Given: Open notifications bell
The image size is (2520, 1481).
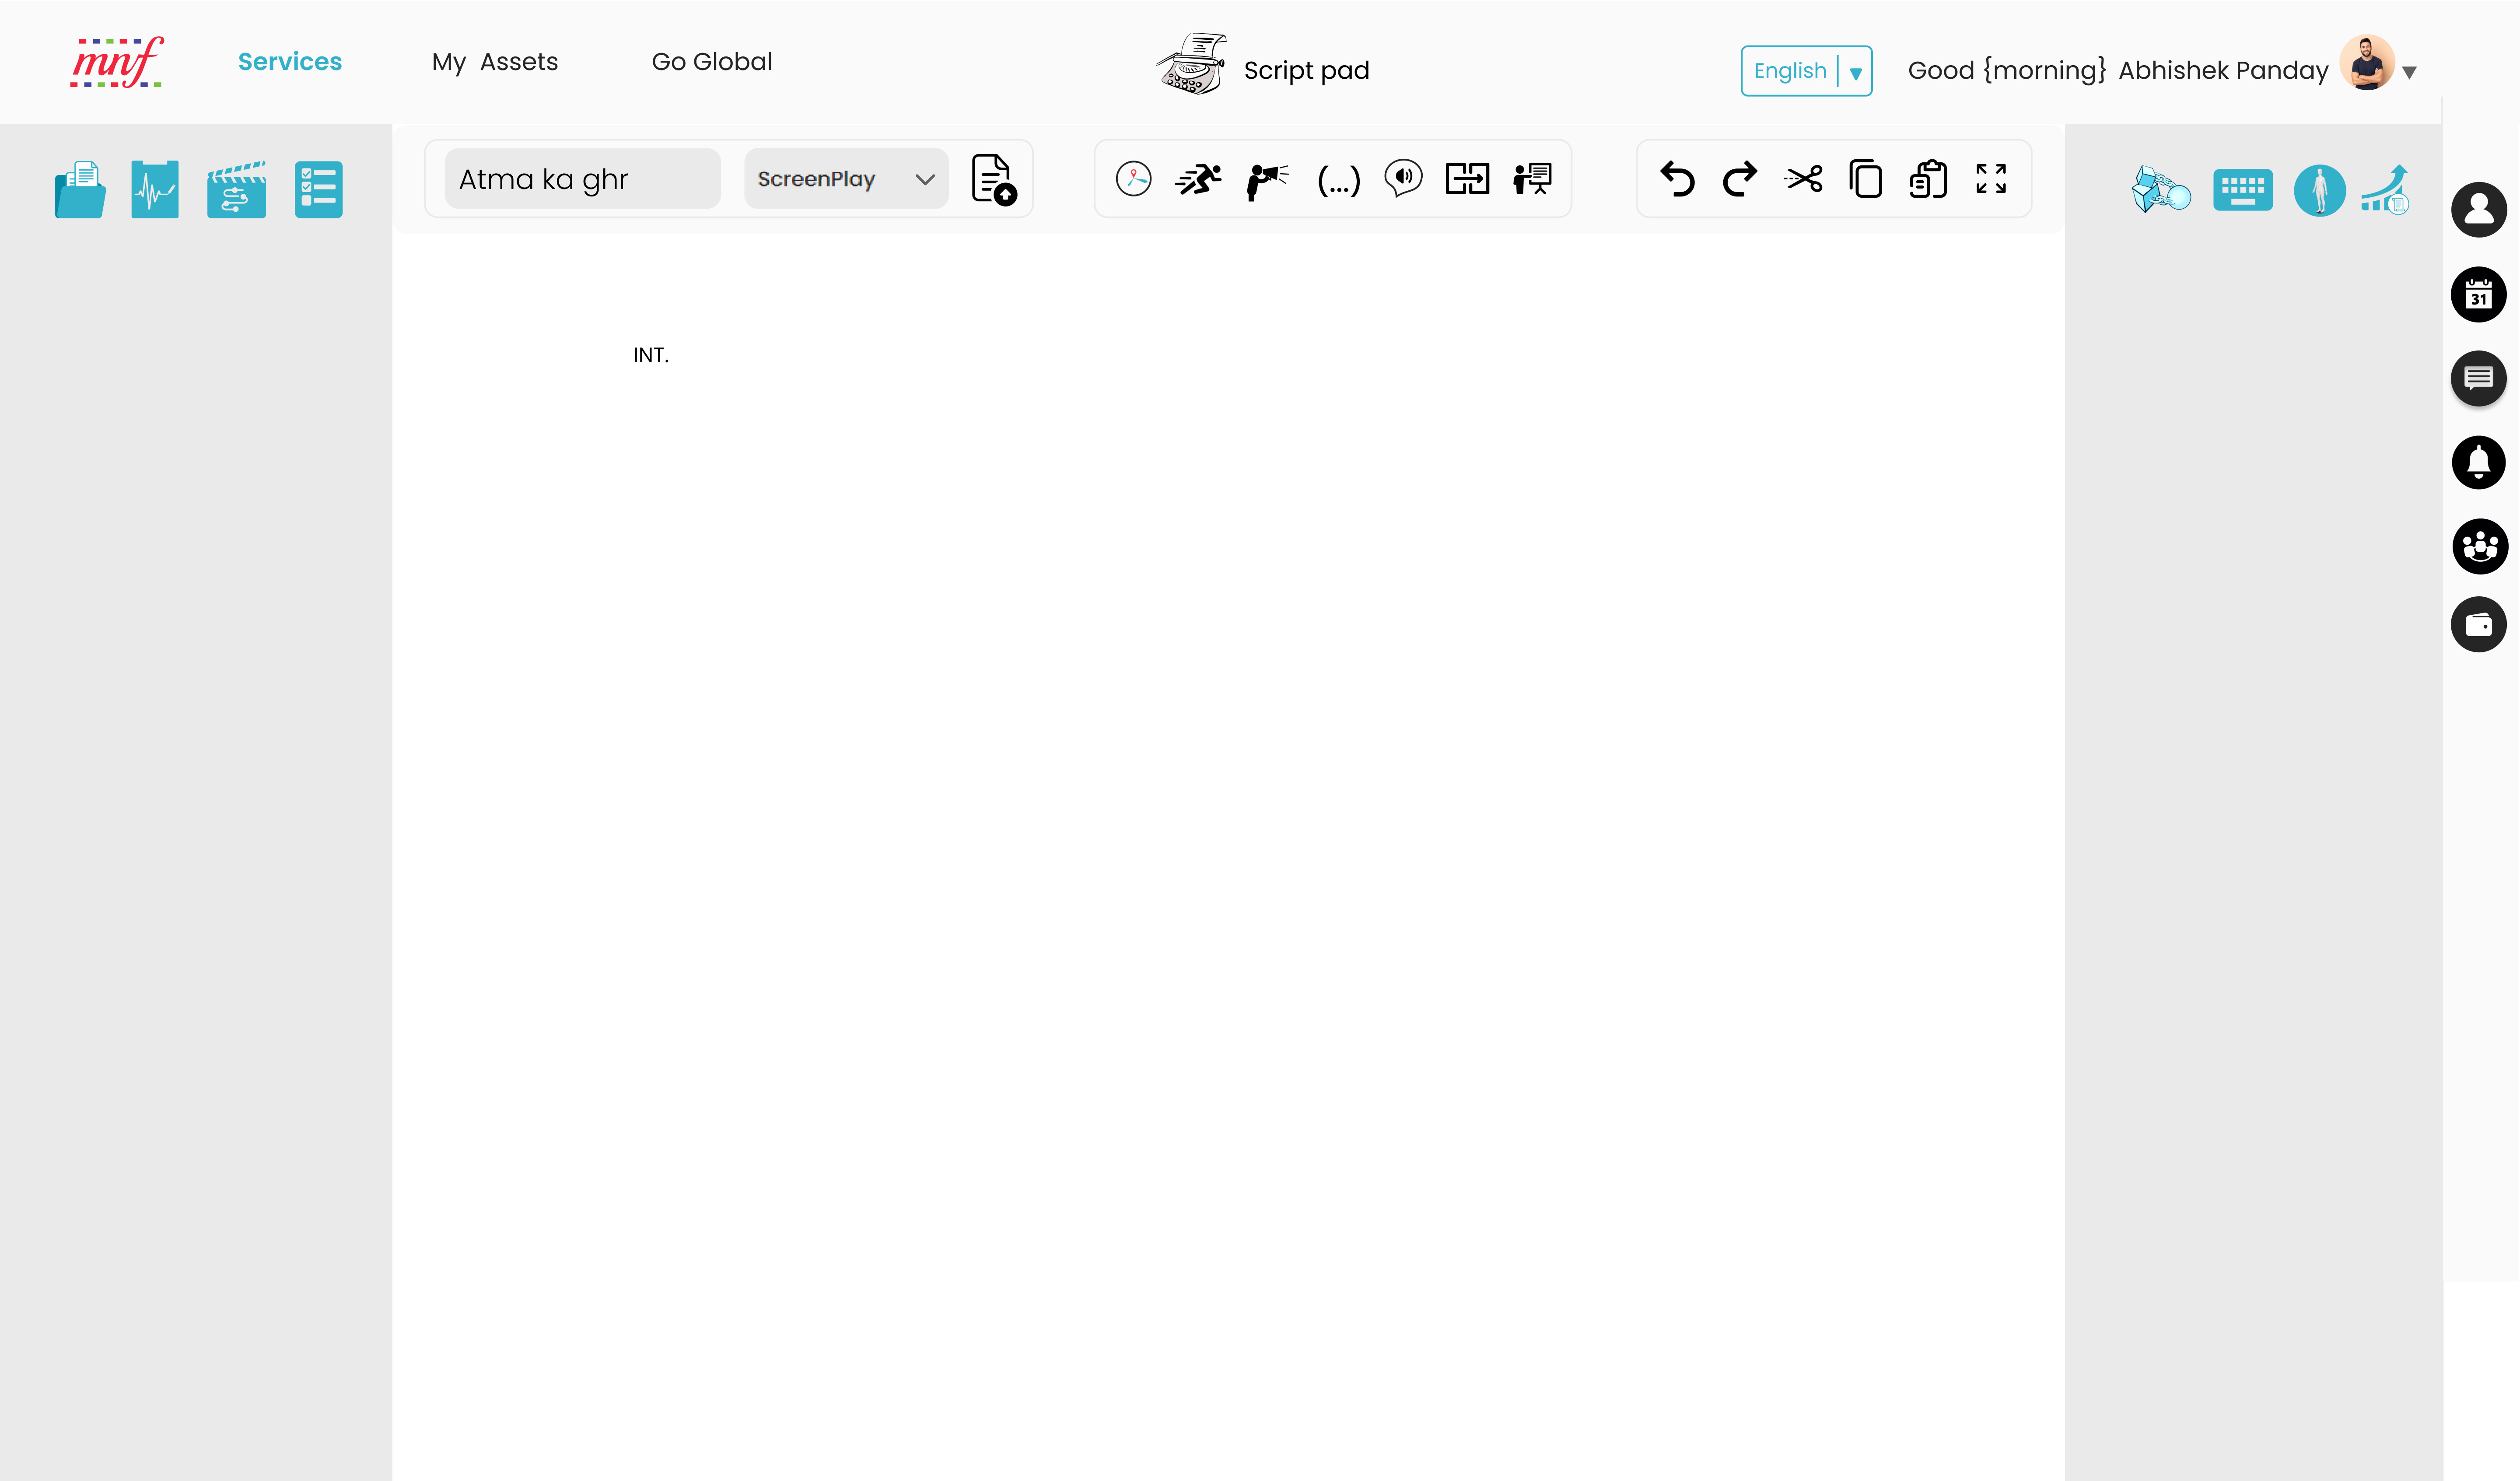Looking at the screenshot, I should pyautogui.click(x=2479, y=462).
